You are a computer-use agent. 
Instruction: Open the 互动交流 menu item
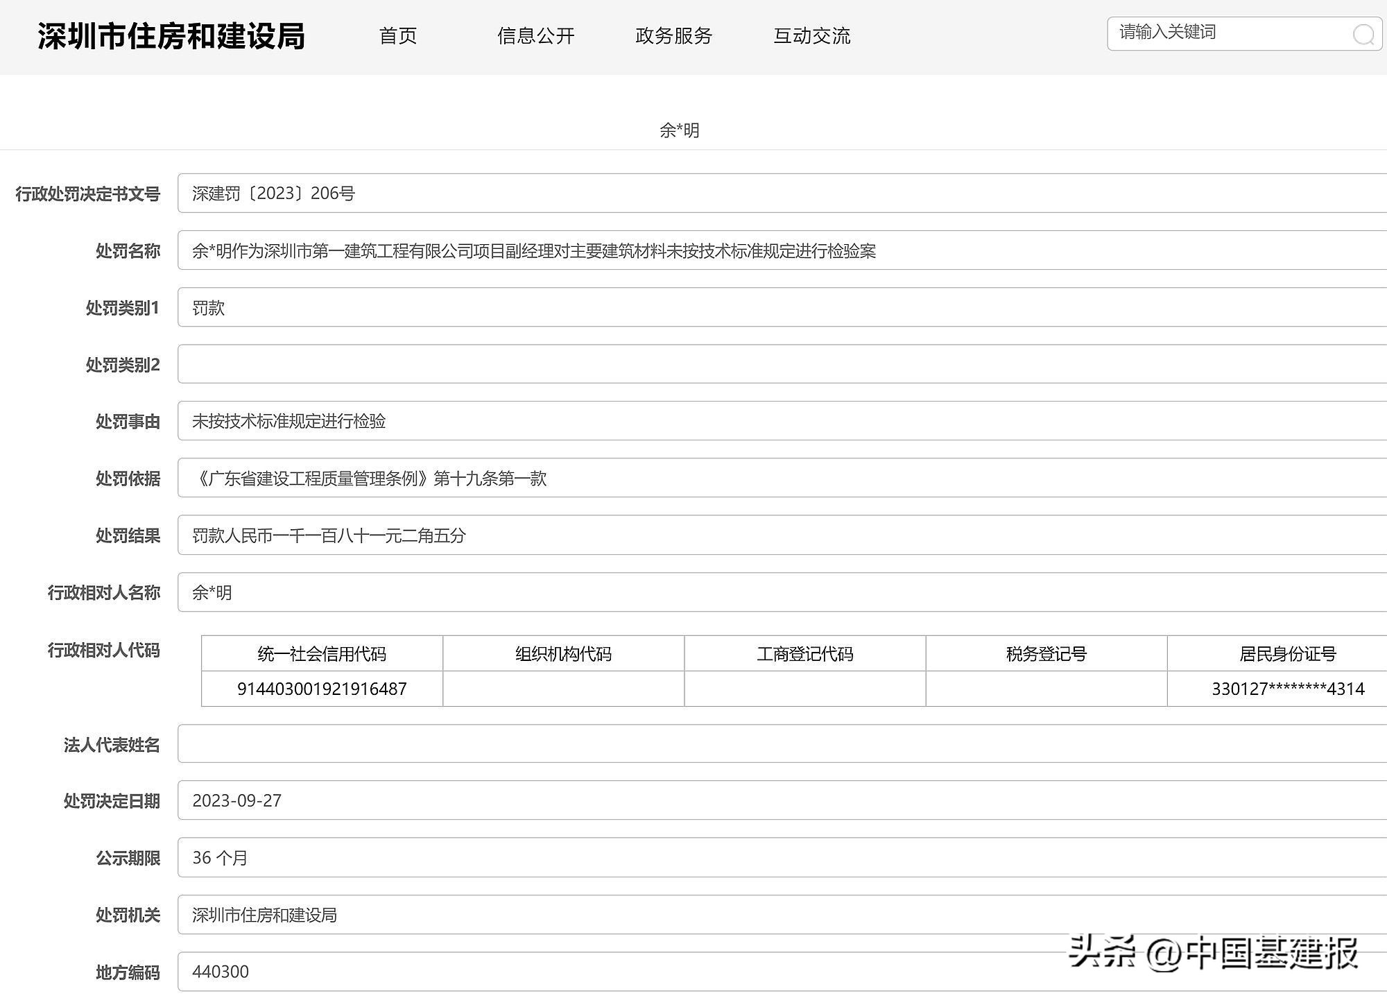coord(812,37)
